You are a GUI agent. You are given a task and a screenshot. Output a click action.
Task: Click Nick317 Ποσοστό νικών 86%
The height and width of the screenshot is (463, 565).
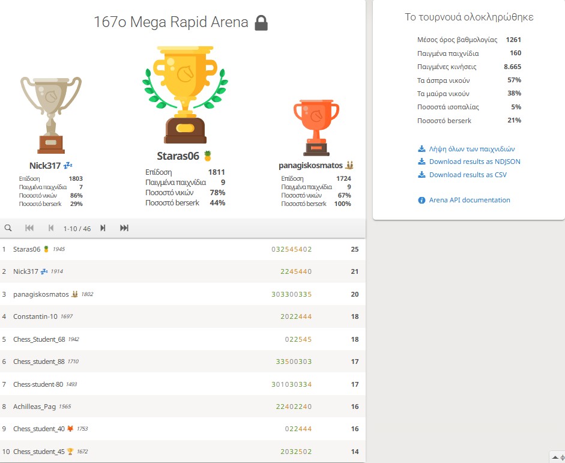(x=76, y=195)
